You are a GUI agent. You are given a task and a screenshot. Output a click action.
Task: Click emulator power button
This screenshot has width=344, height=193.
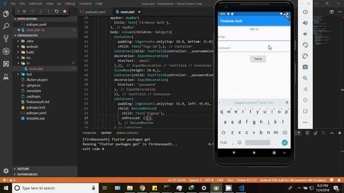[x=305, y=12]
